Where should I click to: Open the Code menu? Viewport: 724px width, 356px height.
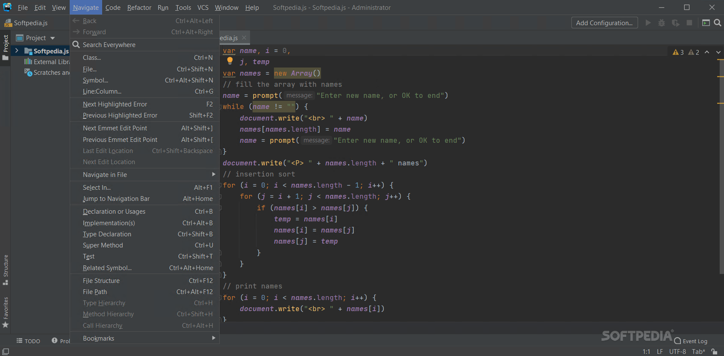pos(113,7)
